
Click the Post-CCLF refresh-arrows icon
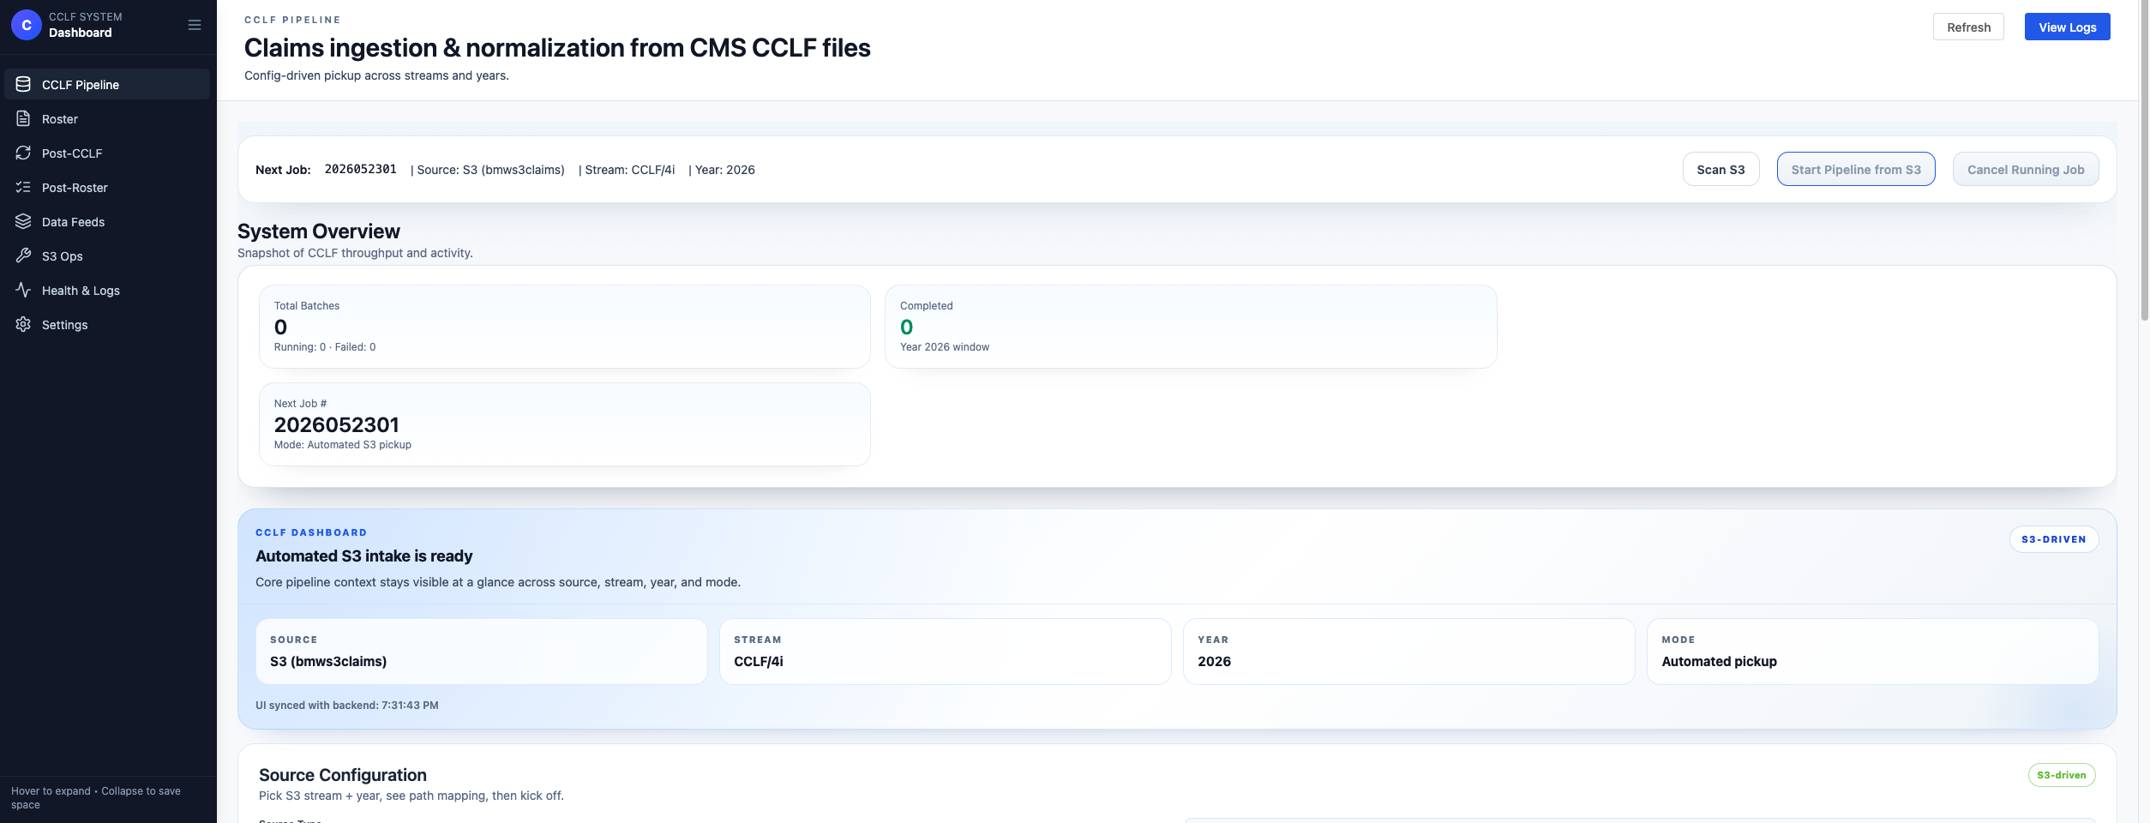23,153
